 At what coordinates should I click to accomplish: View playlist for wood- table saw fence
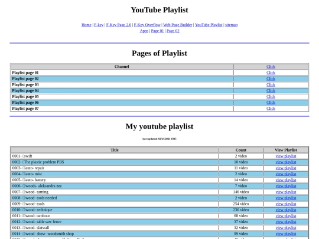pyautogui.click(x=286, y=222)
